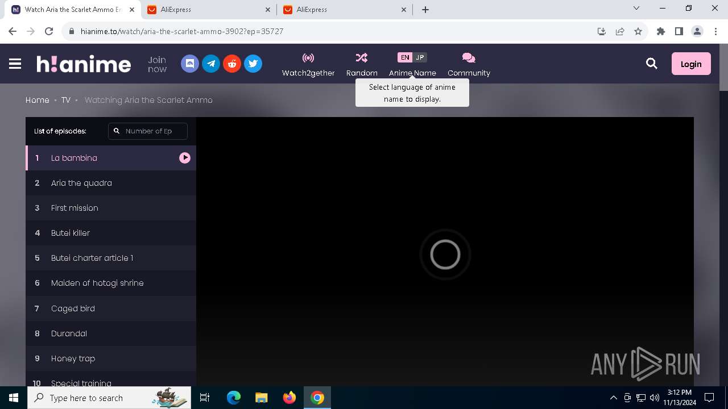Select episode 5 Butei charter article 1
The height and width of the screenshot is (409, 728).
[x=111, y=258]
